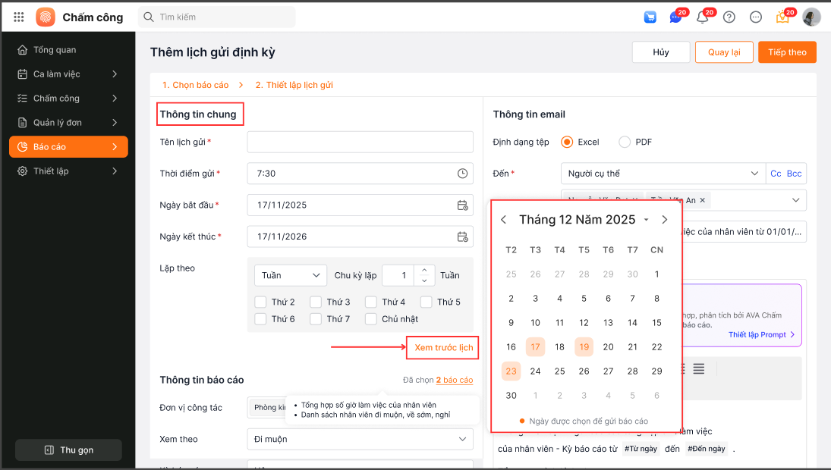831x470 pixels.
Task: Open the chat messages icon
Action: [x=675, y=17]
